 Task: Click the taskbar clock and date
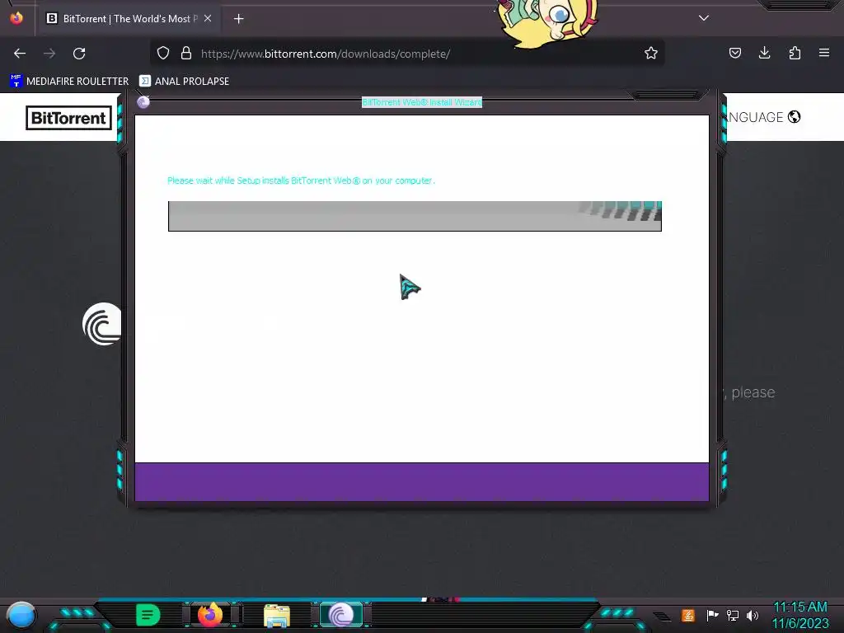[800, 615]
